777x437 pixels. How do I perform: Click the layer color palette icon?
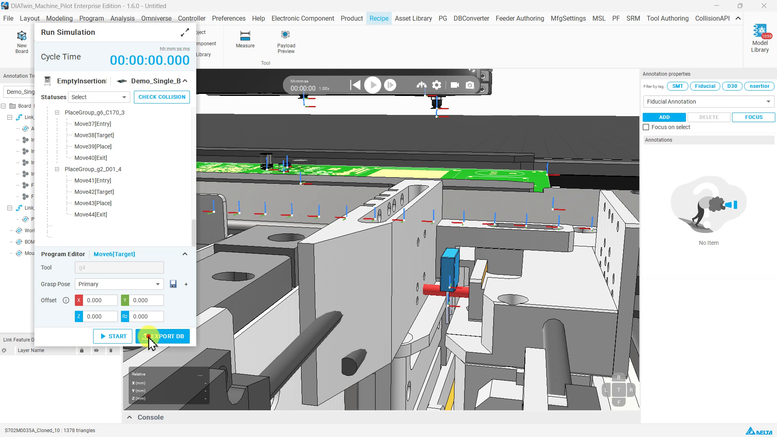[x=4, y=350]
